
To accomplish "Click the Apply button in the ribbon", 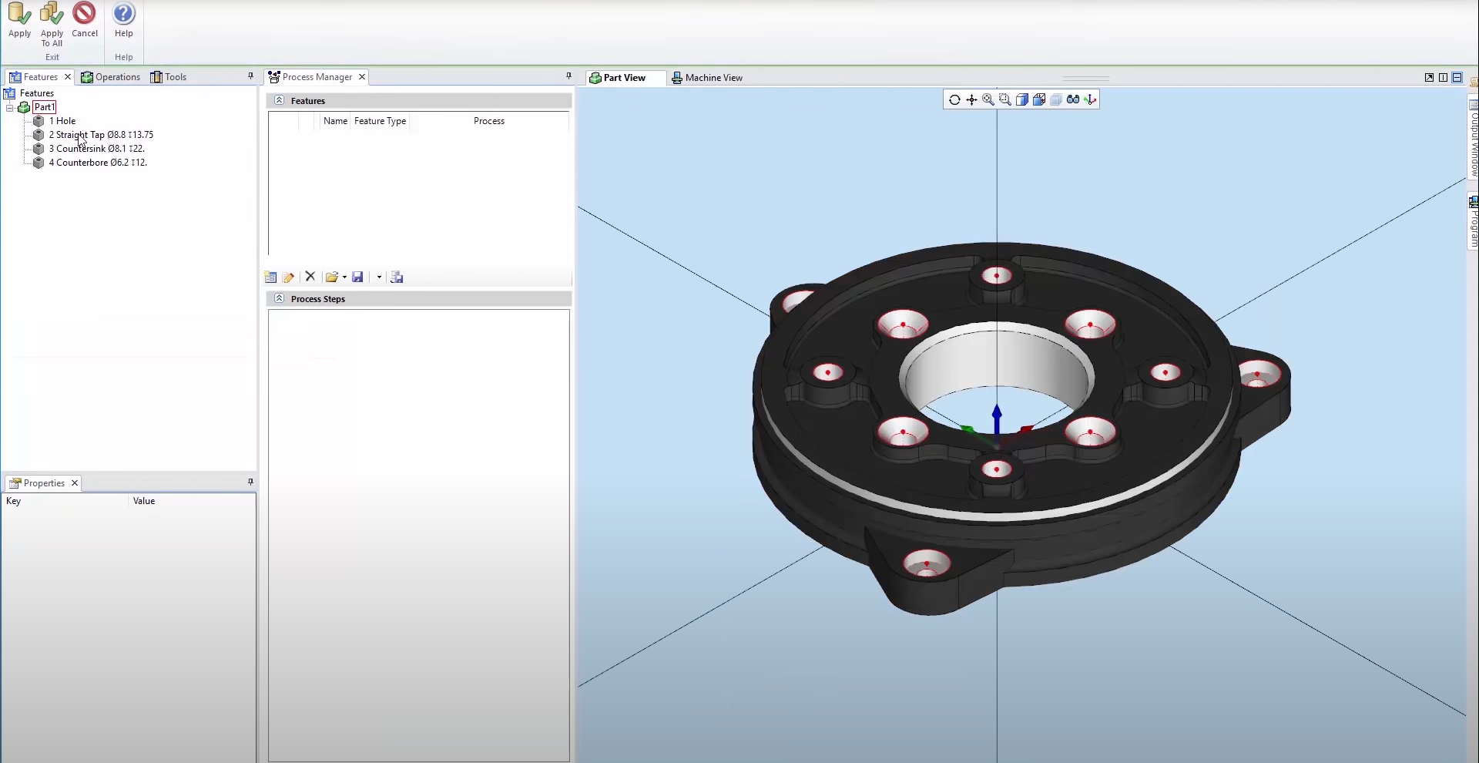I will pos(19,20).
